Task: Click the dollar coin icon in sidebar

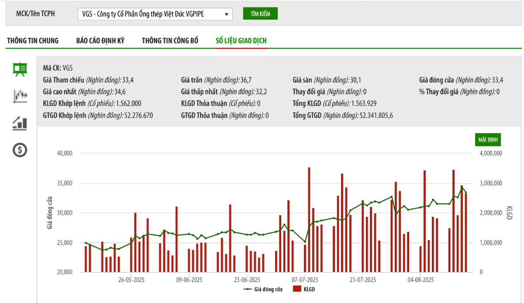Action: coord(20,150)
